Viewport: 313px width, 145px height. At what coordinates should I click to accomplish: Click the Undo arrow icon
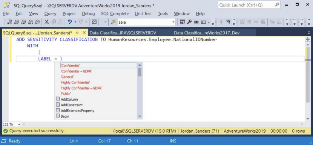click(x=70, y=22)
